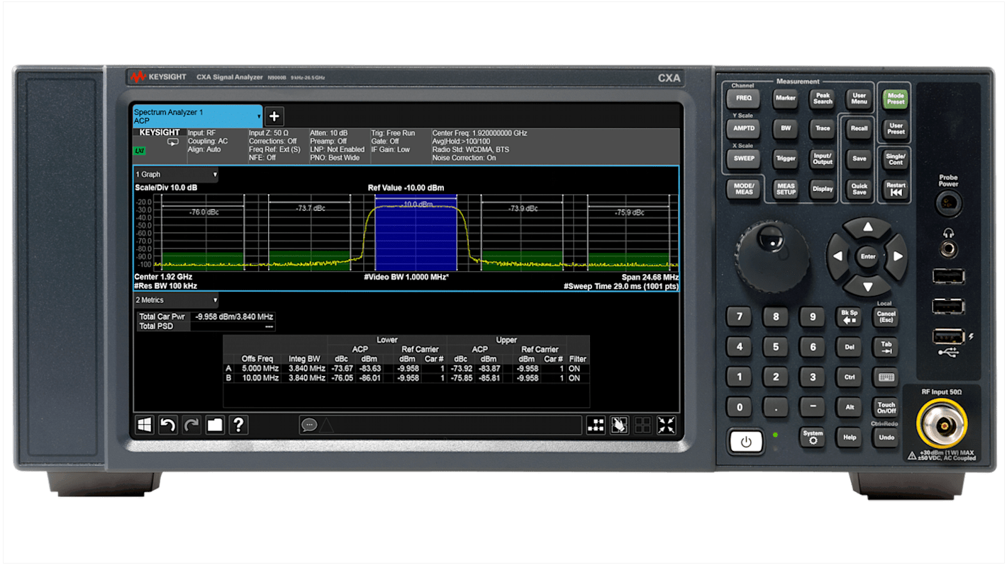
Task: Open the Spectrum Analyzer 1 ACP dropdown
Action: point(198,116)
